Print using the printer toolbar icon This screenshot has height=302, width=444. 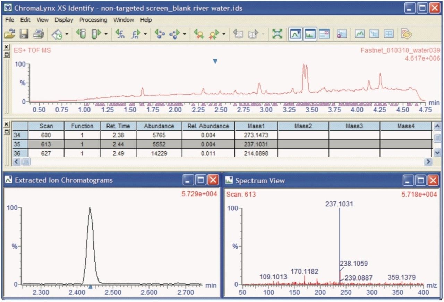(38, 34)
